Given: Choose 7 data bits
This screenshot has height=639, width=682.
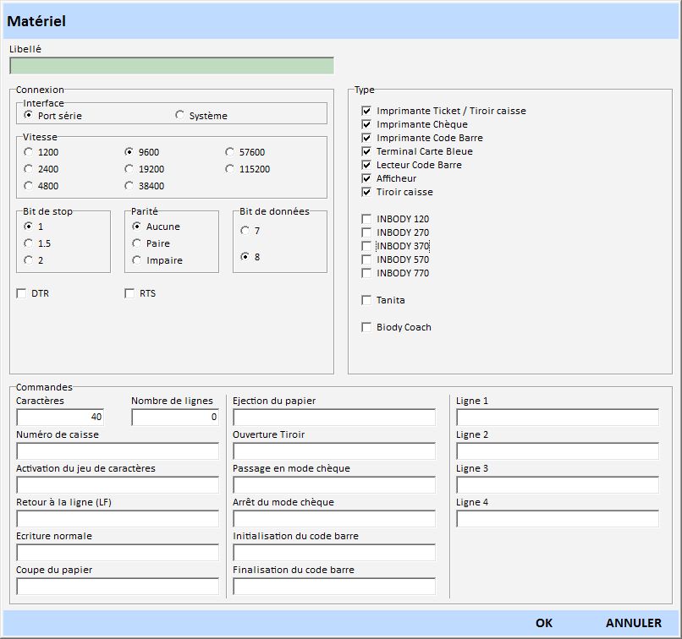Looking at the screenshot, I should (245, 230).
